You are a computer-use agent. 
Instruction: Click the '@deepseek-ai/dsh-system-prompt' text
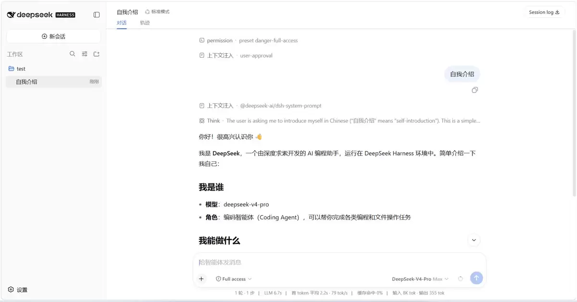point(281,106)
